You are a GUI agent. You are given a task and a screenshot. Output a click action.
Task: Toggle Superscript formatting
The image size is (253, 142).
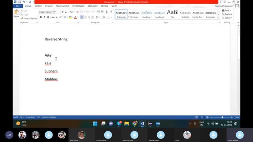pos(60,17)
